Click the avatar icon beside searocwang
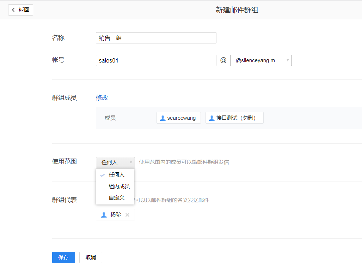 pos(162,118)
